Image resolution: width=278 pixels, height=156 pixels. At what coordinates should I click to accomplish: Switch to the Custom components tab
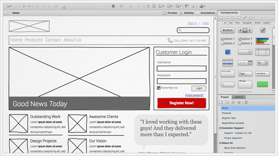coord(266,23)
